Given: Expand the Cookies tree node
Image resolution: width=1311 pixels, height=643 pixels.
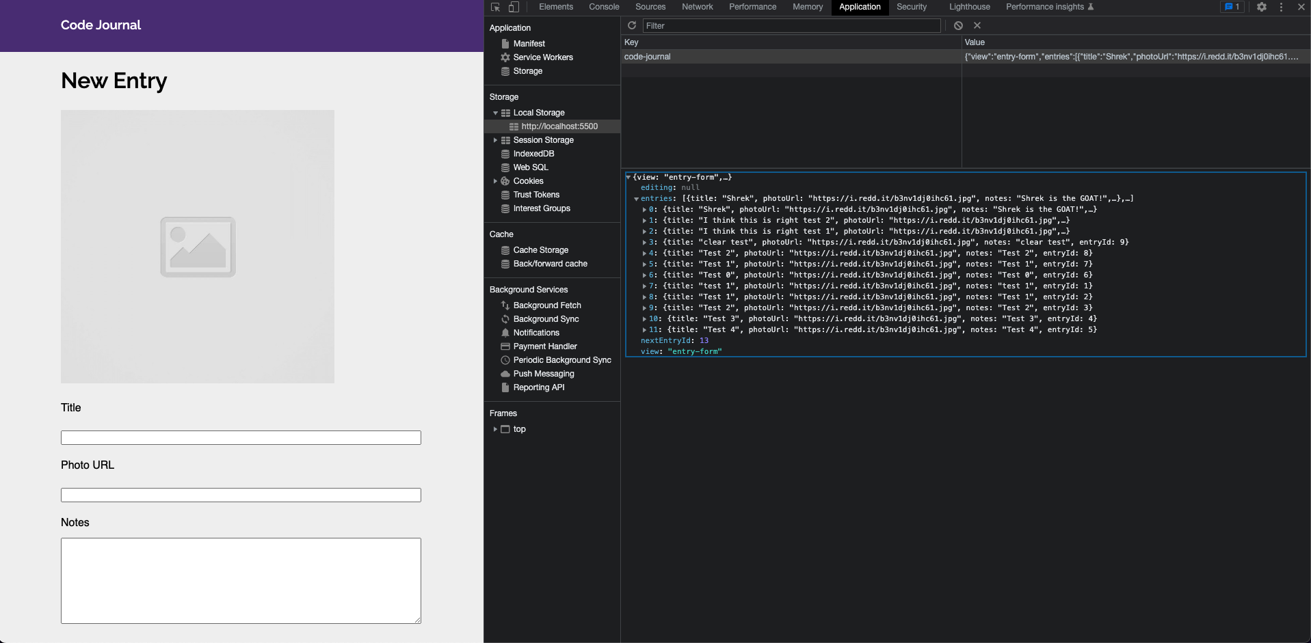Looking at the screenshot, I should 495,181.
